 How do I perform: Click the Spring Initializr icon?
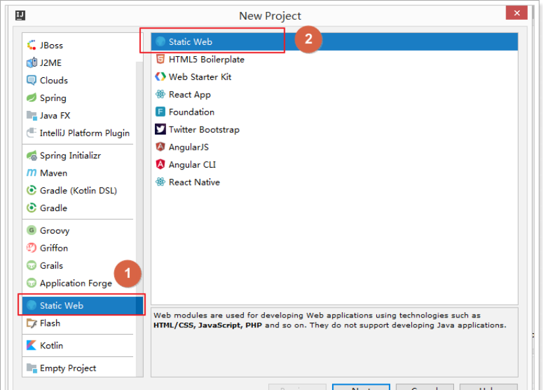click(x=32, y=156)
